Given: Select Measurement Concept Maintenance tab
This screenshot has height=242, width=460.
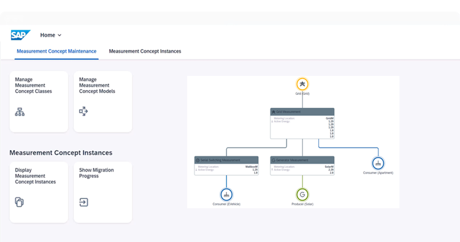Looking at the screenshot, I should coord(56,51).
